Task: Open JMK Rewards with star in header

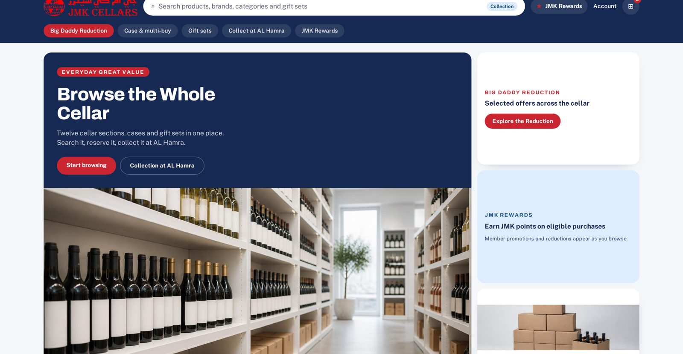Action: 559,6
